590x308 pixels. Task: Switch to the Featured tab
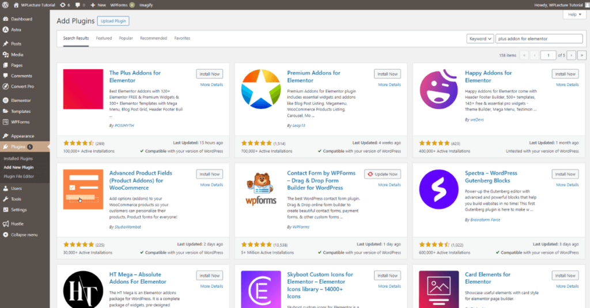coord(104,38)
